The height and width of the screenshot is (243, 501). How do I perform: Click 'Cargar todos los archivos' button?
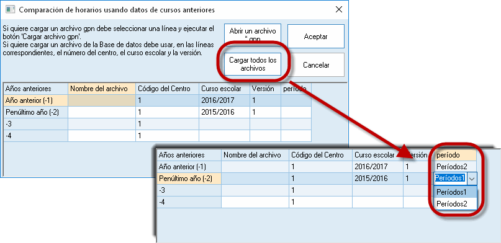coord(253,64)
